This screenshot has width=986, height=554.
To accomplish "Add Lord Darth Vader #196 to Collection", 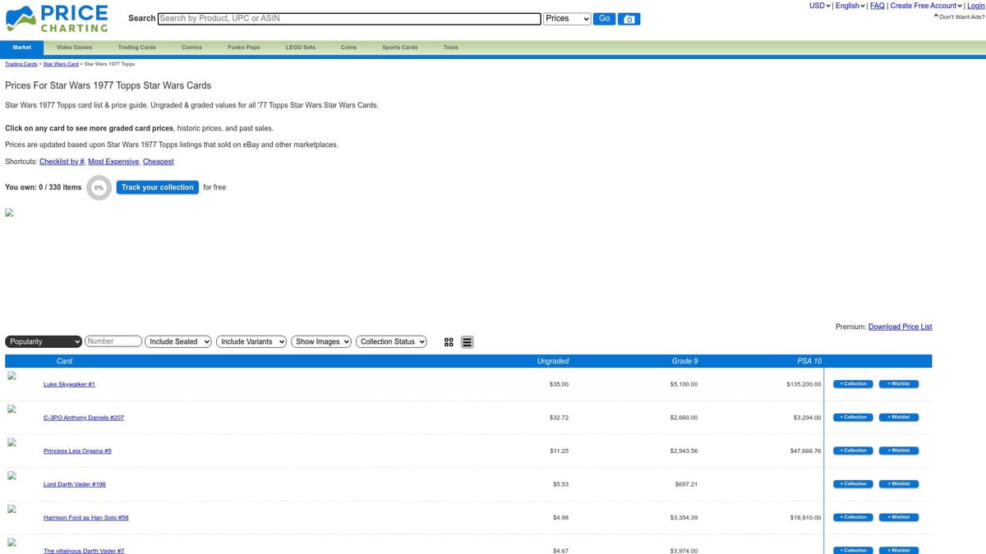I will pos(853,484).
